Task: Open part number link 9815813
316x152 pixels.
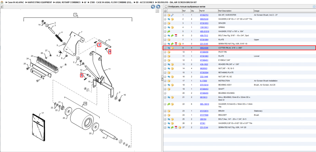Action: click(203, 97)
